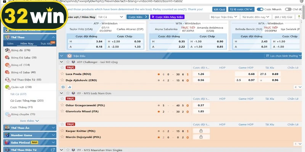Bet Luca Preda odds 1.26

click(201, 74)
